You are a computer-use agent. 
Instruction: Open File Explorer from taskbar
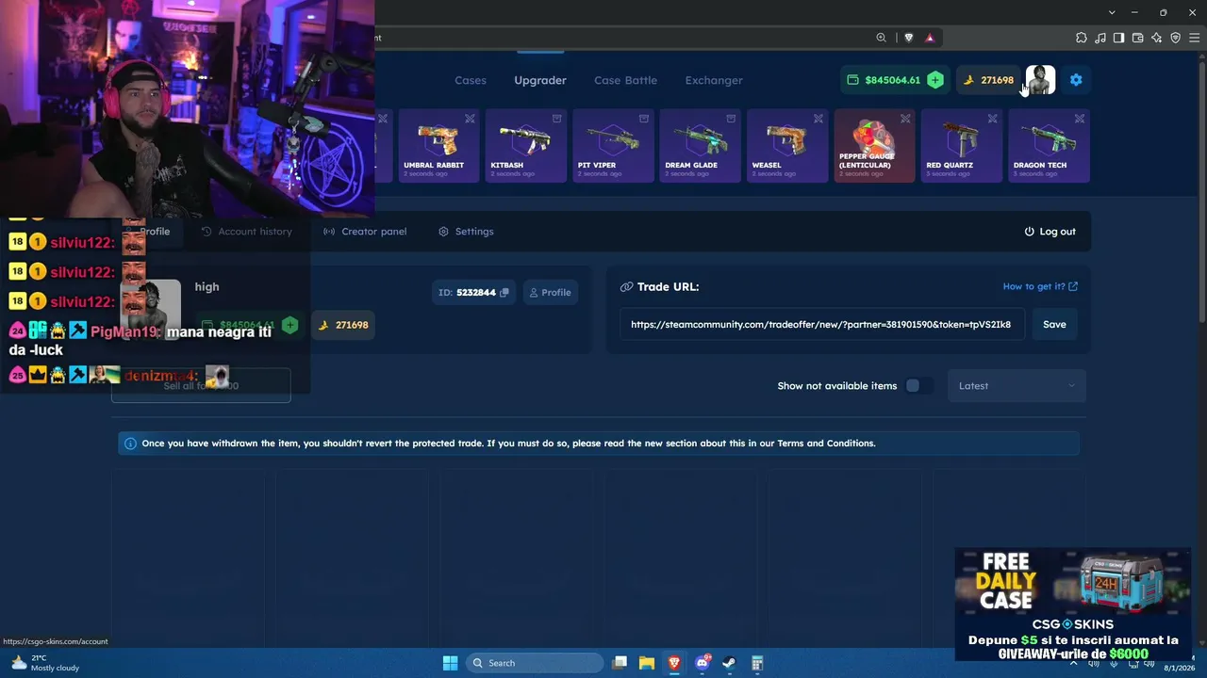pos(647,663)
